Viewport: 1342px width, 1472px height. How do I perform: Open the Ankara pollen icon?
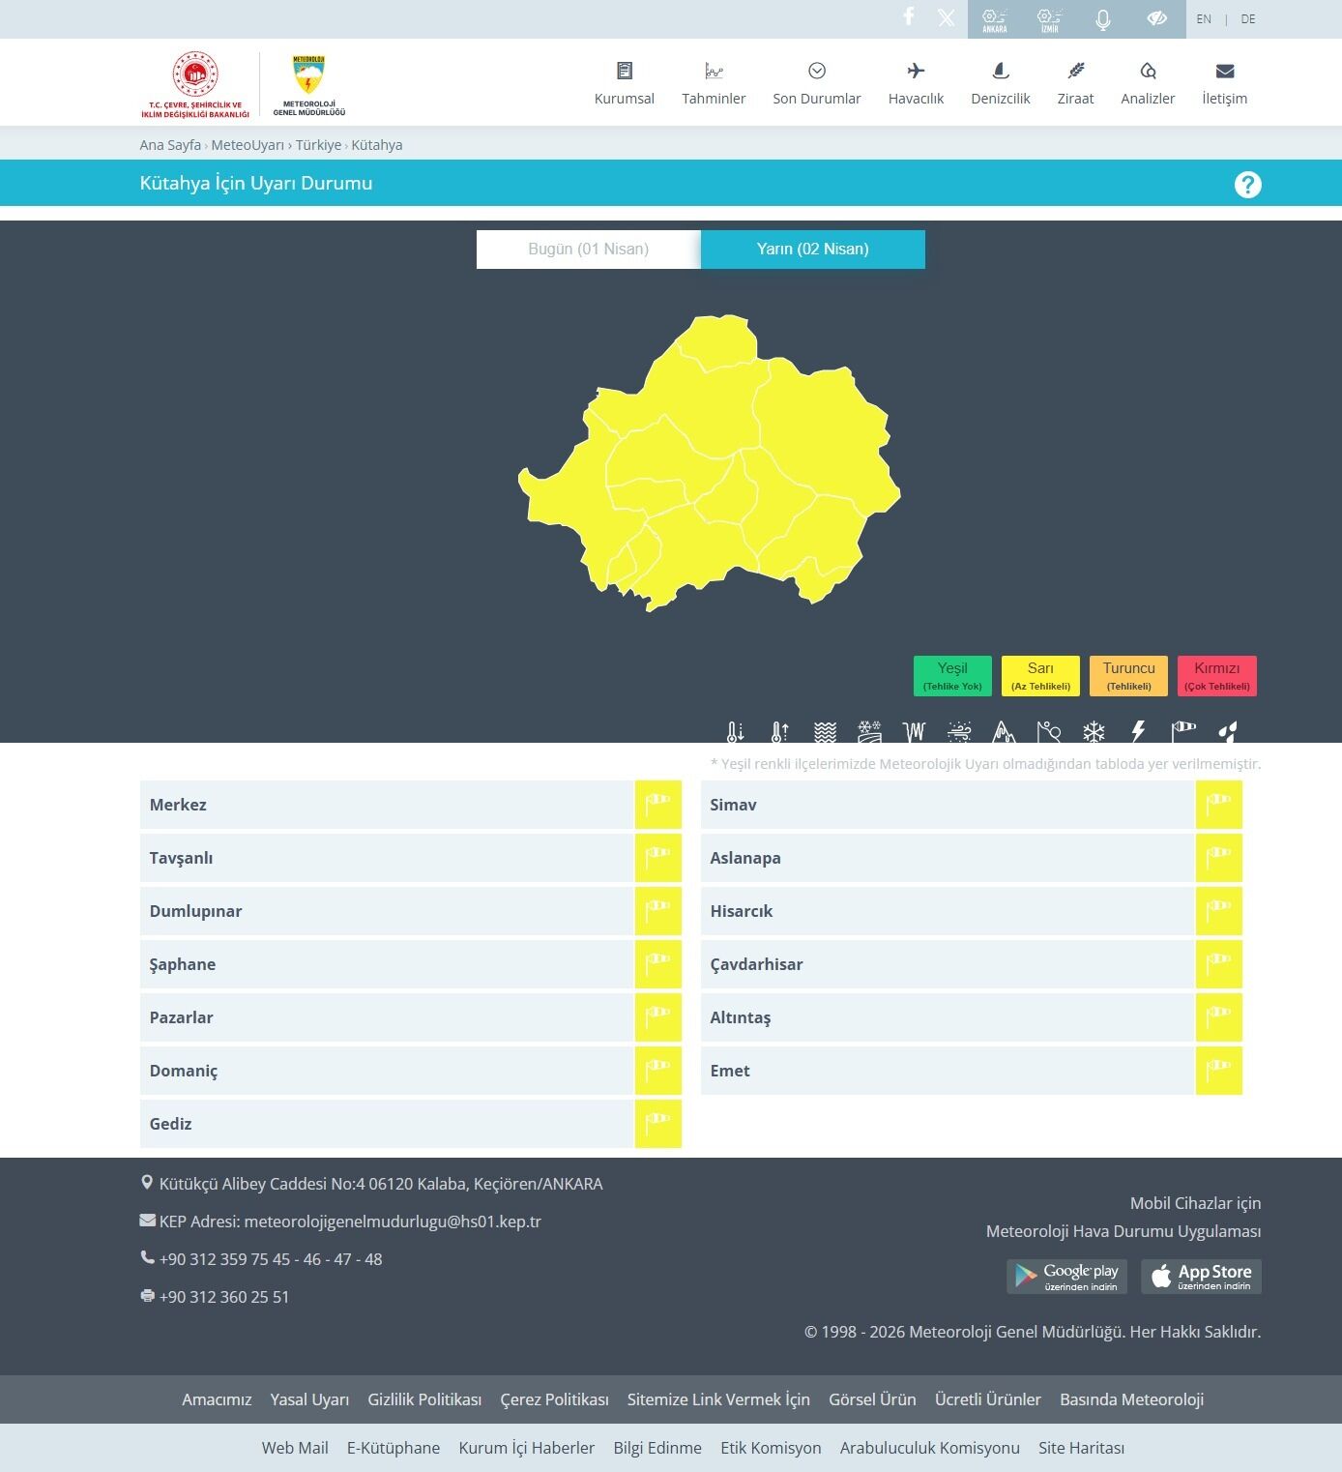994,19
